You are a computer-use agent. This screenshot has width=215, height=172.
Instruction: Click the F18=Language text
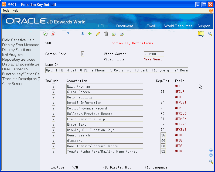point(156,167)
